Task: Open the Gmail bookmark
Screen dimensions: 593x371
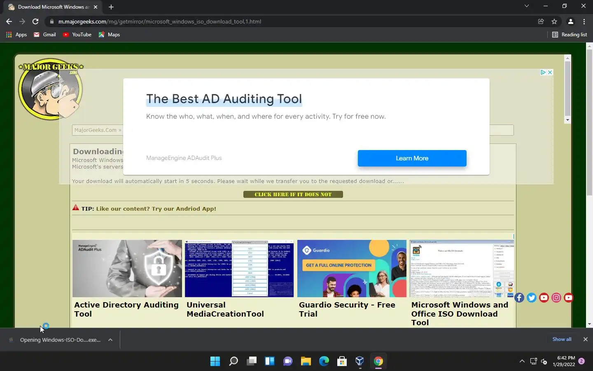Action: tap(44, 35)
